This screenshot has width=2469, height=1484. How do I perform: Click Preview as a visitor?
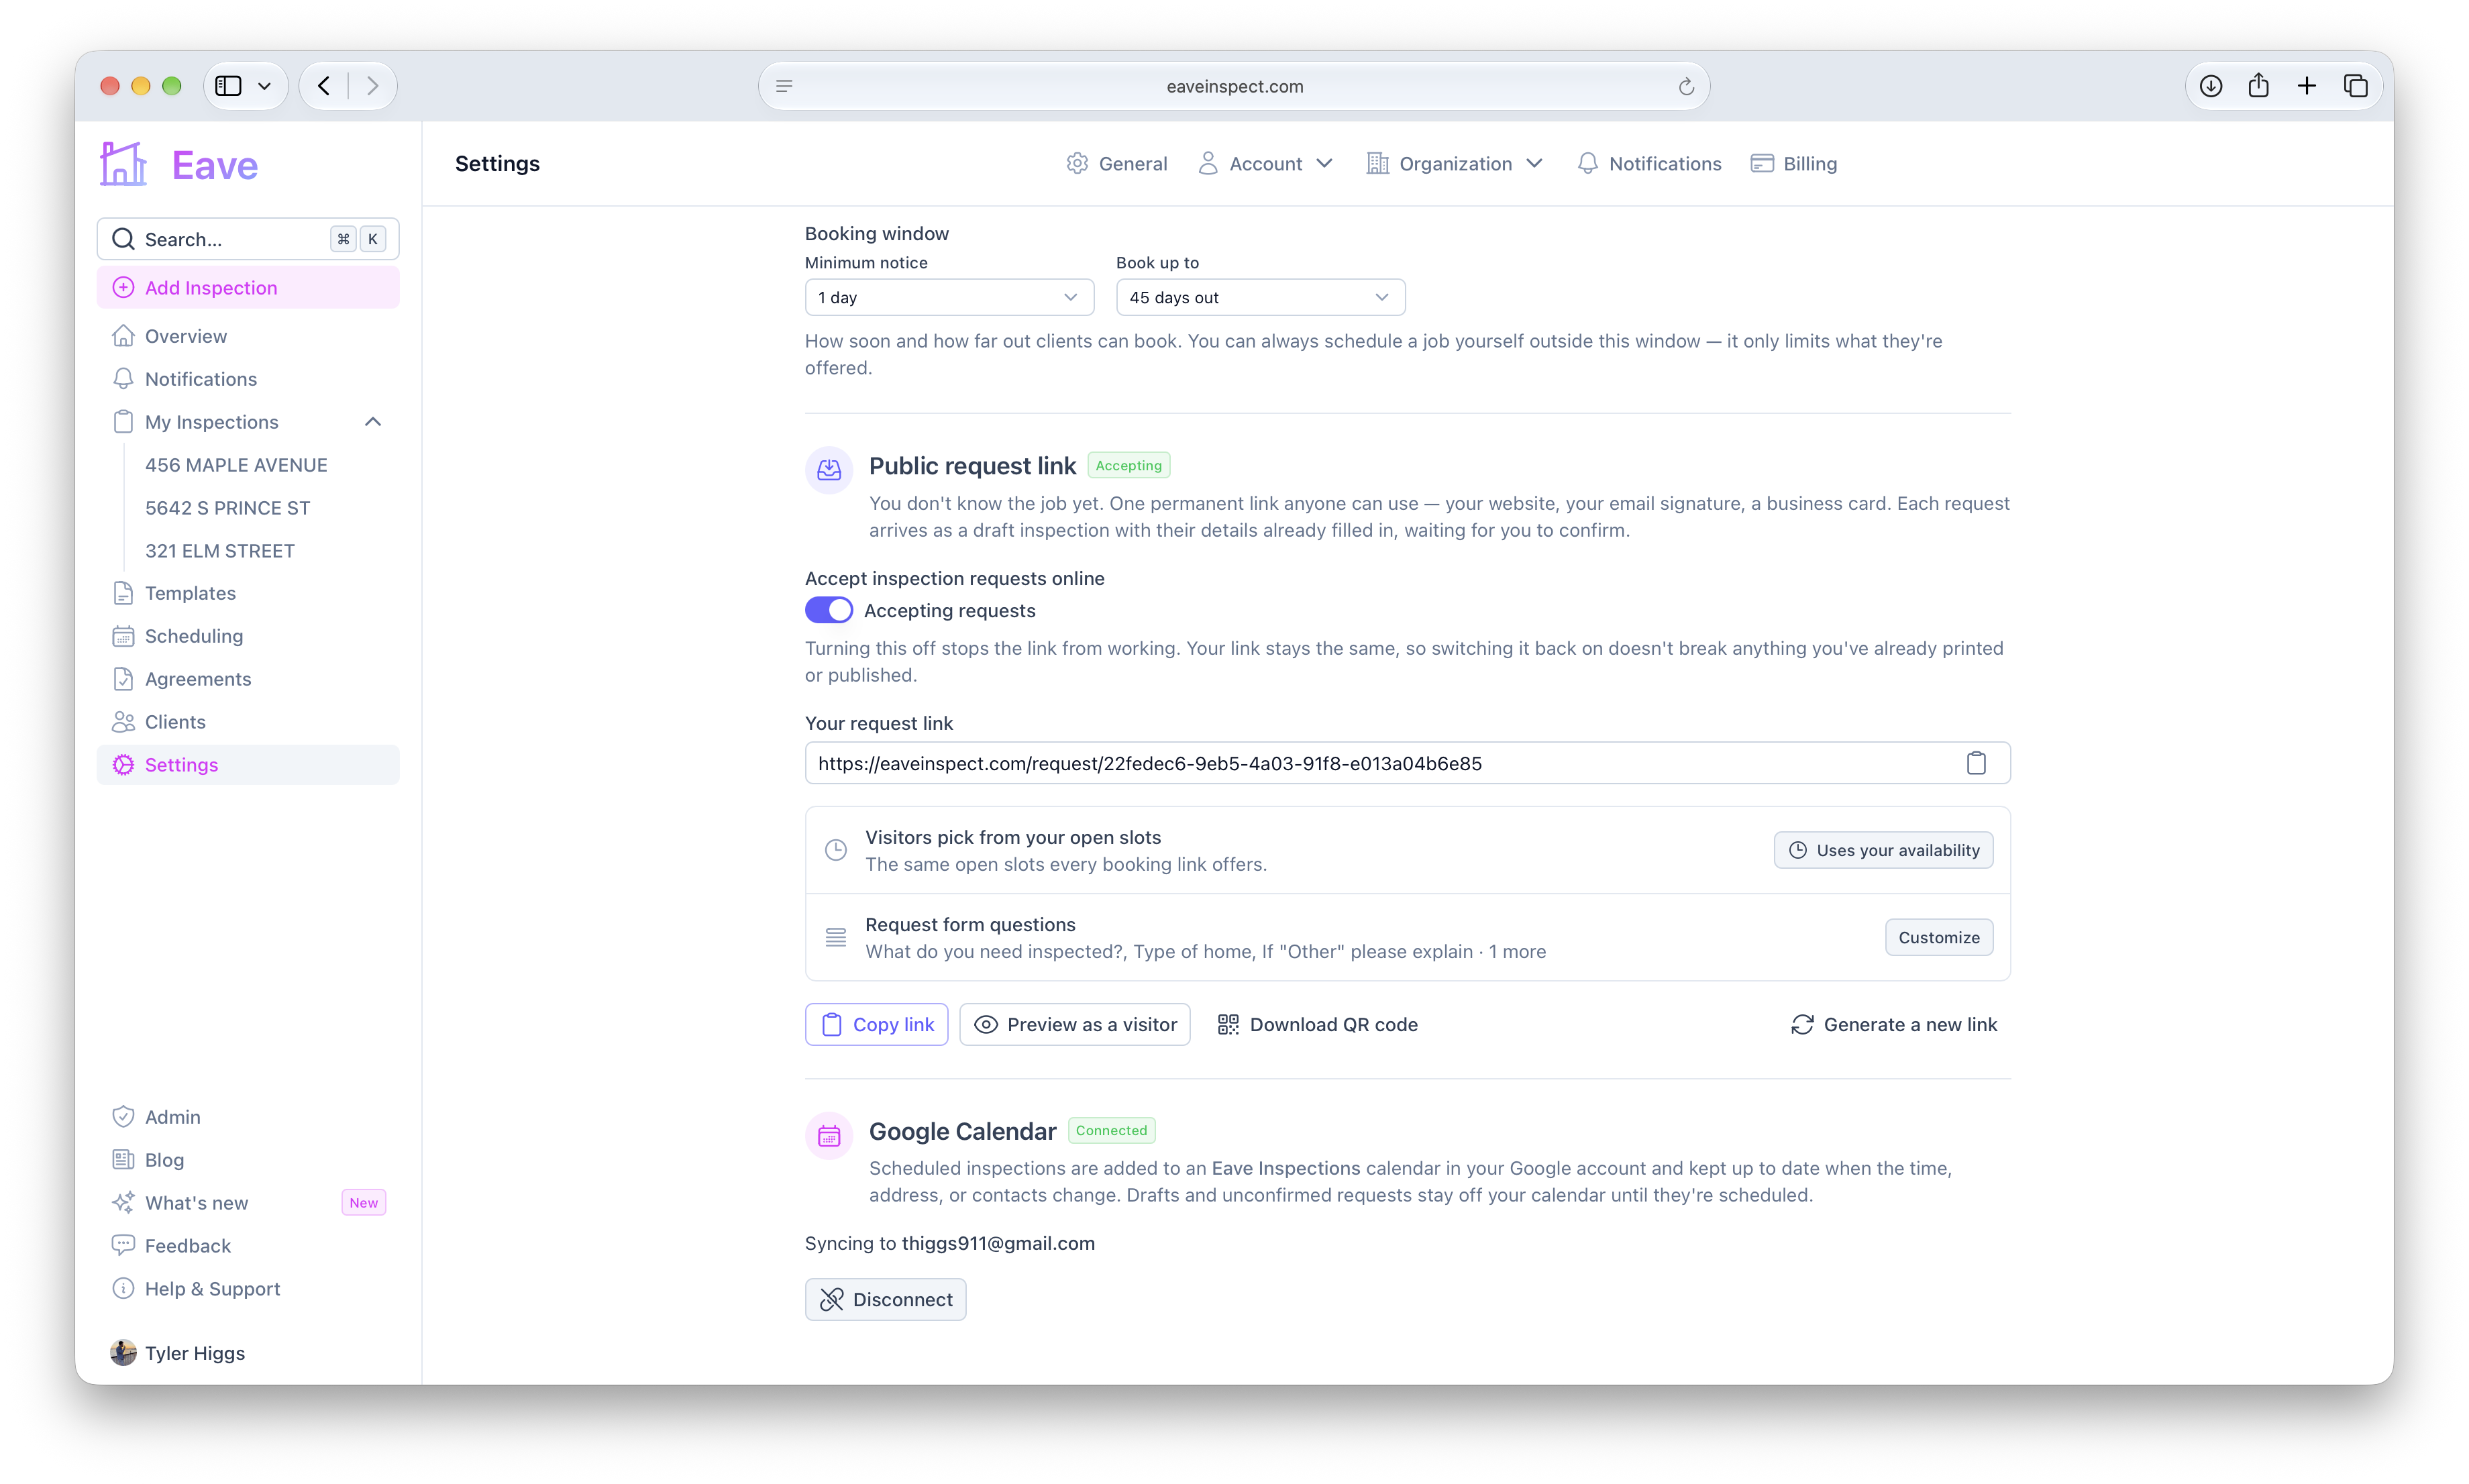point(1074,1024)
